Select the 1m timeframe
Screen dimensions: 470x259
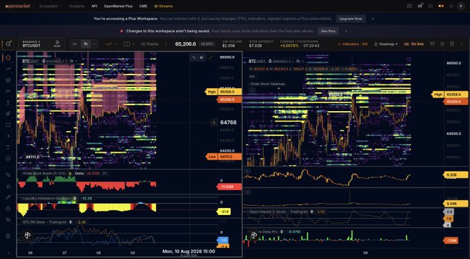[x=75, y=44]
